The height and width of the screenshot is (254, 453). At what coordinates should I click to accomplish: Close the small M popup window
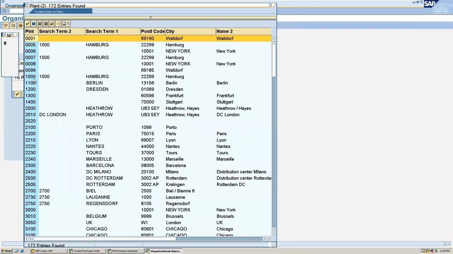[x=13, y=35]
